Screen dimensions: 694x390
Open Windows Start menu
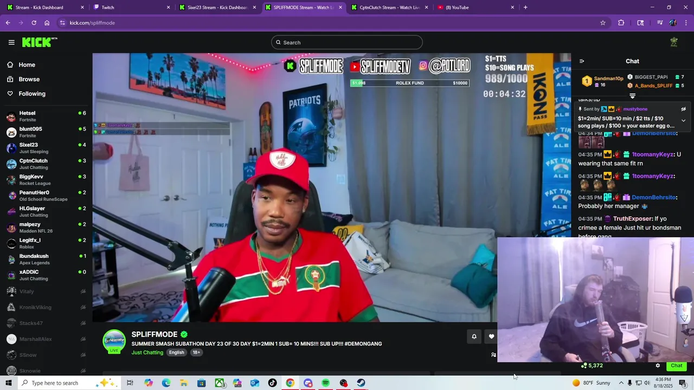(8, 383)
